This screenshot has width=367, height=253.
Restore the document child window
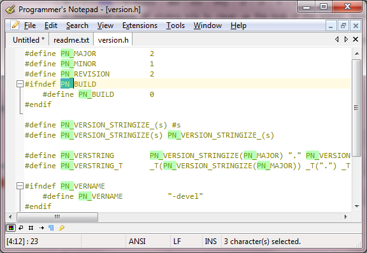[x=343, y=25]
